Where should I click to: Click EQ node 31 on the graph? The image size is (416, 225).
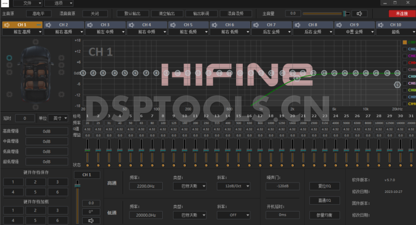click(397, 73)
